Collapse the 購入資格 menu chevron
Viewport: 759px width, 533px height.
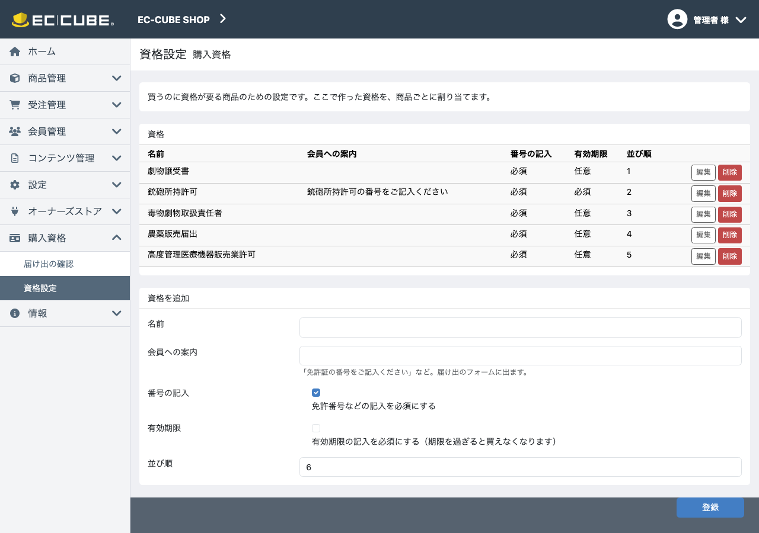117,237
